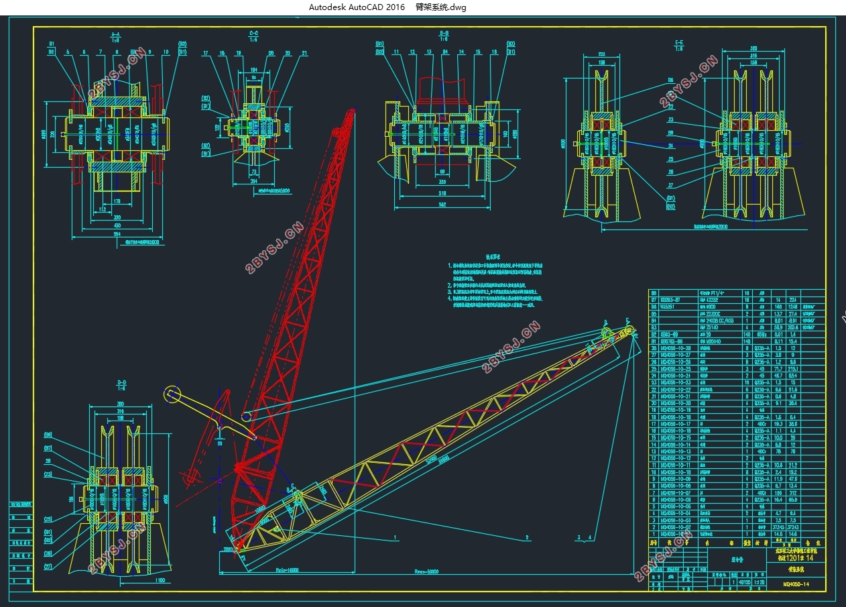This screenshot has width=846, height=607.
Task: Click the A-A section view label
Action: point(115,33)
